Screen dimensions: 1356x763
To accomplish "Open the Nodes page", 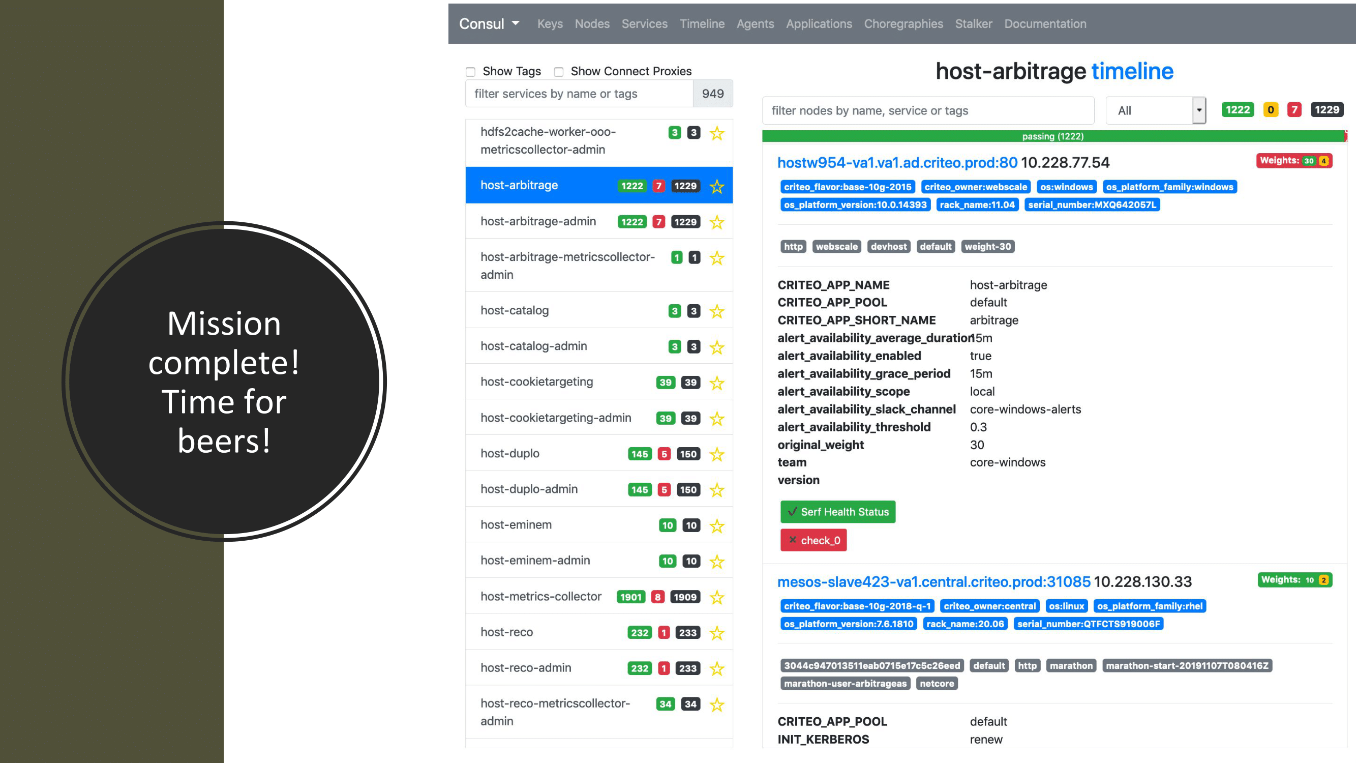I will (x=592, y=24).
